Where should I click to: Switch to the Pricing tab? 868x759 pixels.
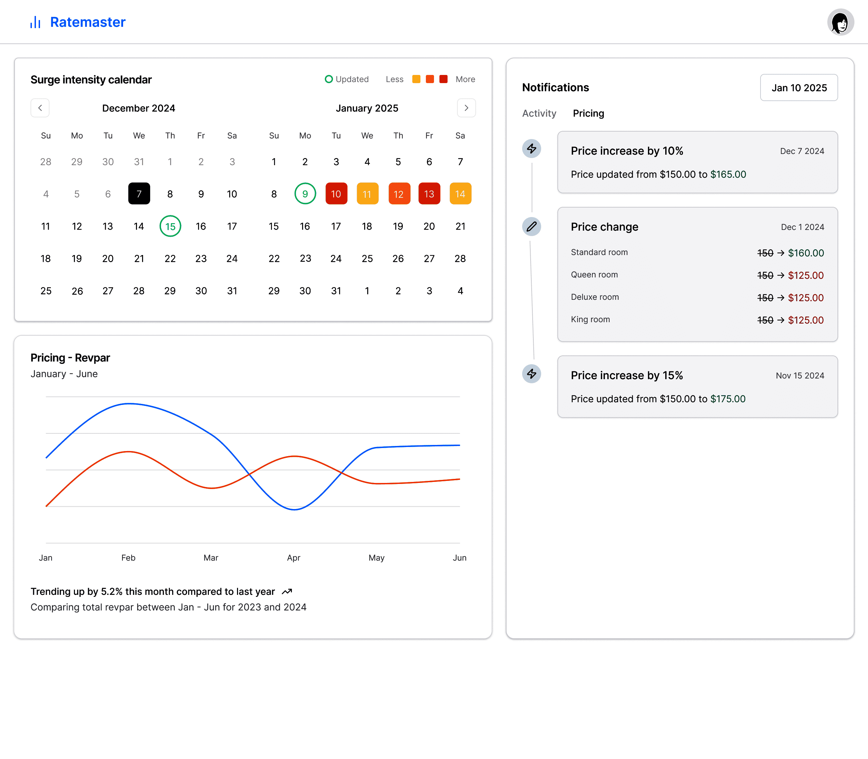[x=588, y=114]
